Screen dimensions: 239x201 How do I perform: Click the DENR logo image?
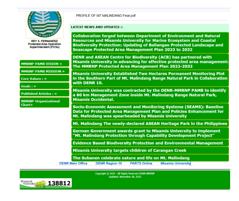click(x=45, y=25)
